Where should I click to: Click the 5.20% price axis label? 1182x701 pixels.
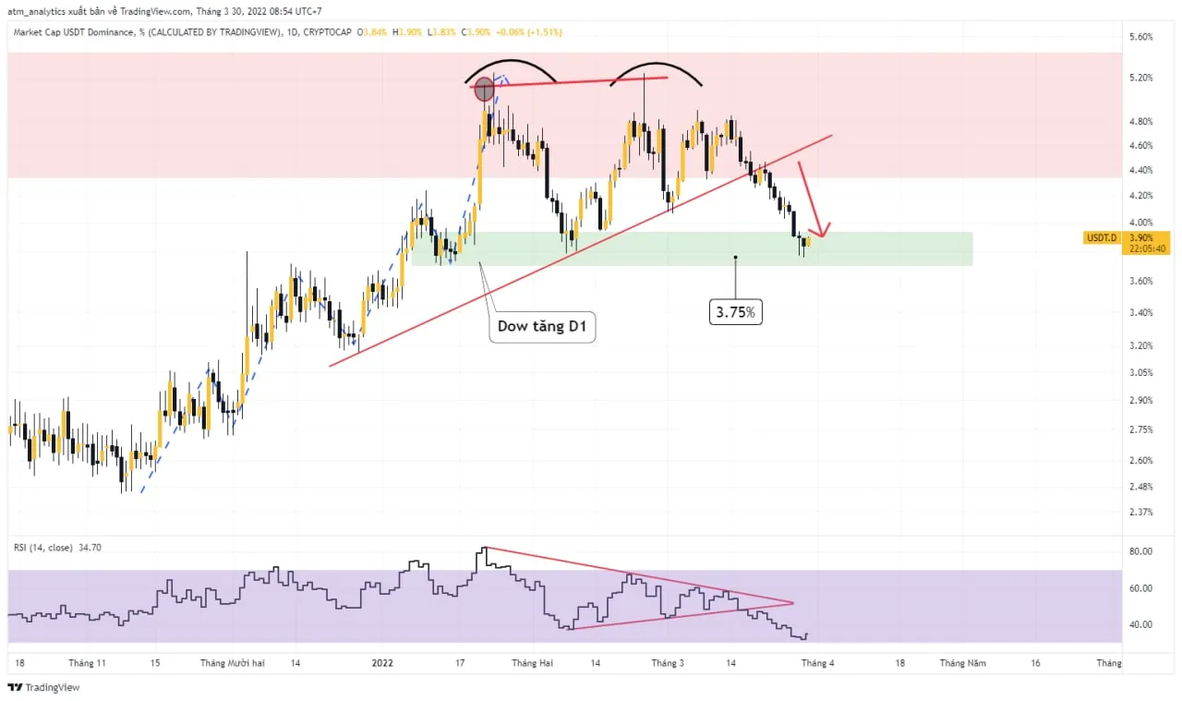(x=1140, y=78)
